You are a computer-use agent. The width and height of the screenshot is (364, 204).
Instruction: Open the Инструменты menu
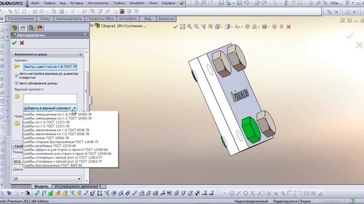(98, 3)
